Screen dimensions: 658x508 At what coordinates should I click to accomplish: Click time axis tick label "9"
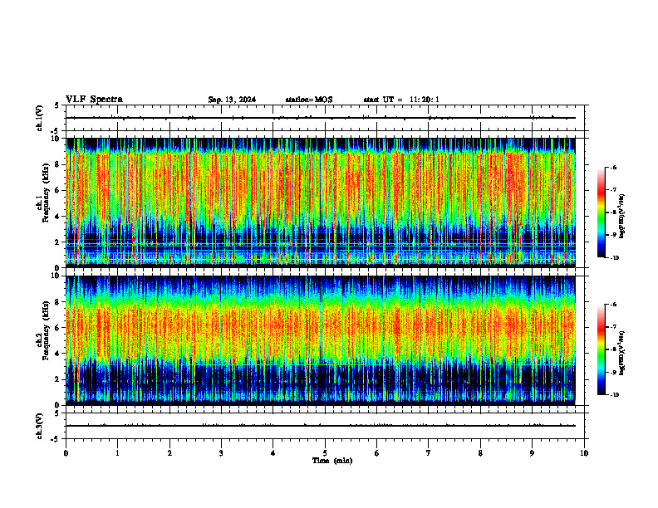[532, 453]
